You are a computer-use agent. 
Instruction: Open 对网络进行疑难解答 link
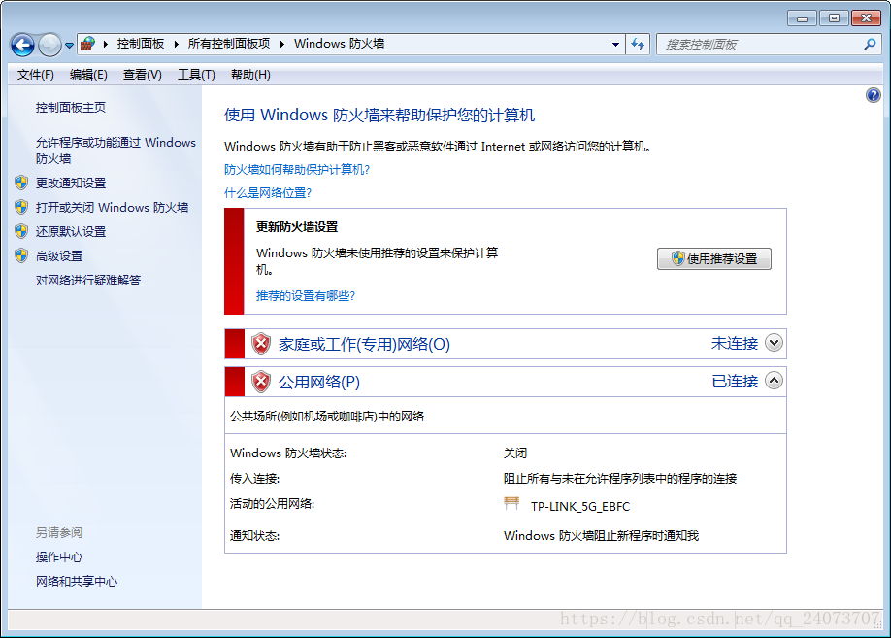(x=88, y=281)
